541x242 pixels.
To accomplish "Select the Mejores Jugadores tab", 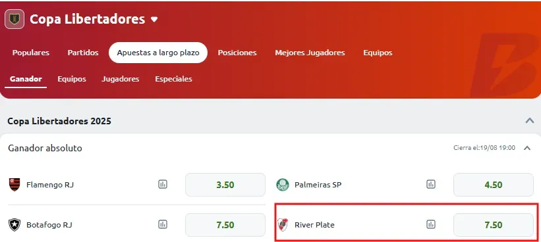I will tap(310, 53).
